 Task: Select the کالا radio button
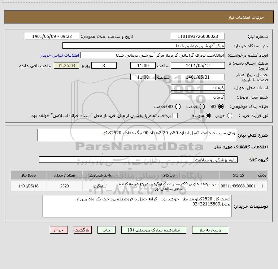(221, 107)
